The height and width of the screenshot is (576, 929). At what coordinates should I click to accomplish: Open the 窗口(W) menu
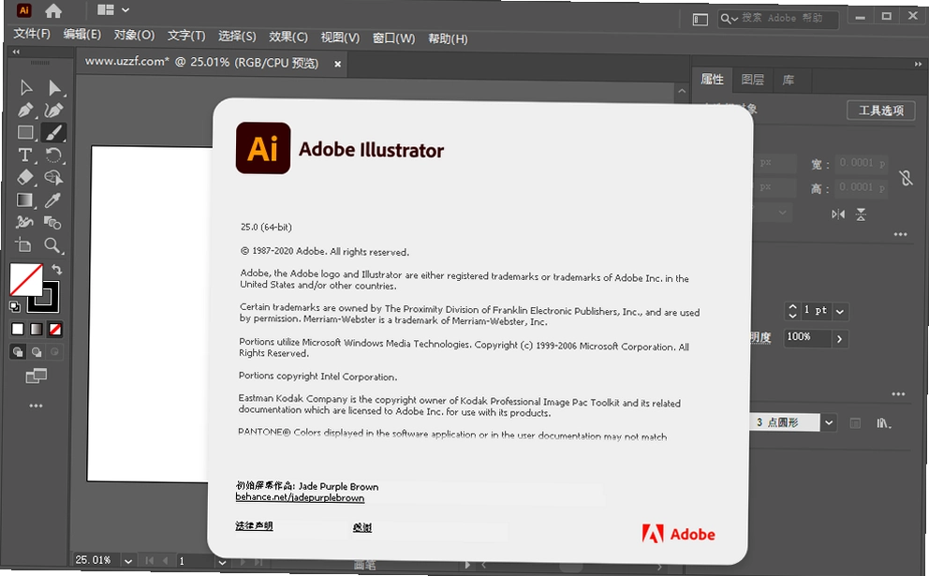pos(393,37)
